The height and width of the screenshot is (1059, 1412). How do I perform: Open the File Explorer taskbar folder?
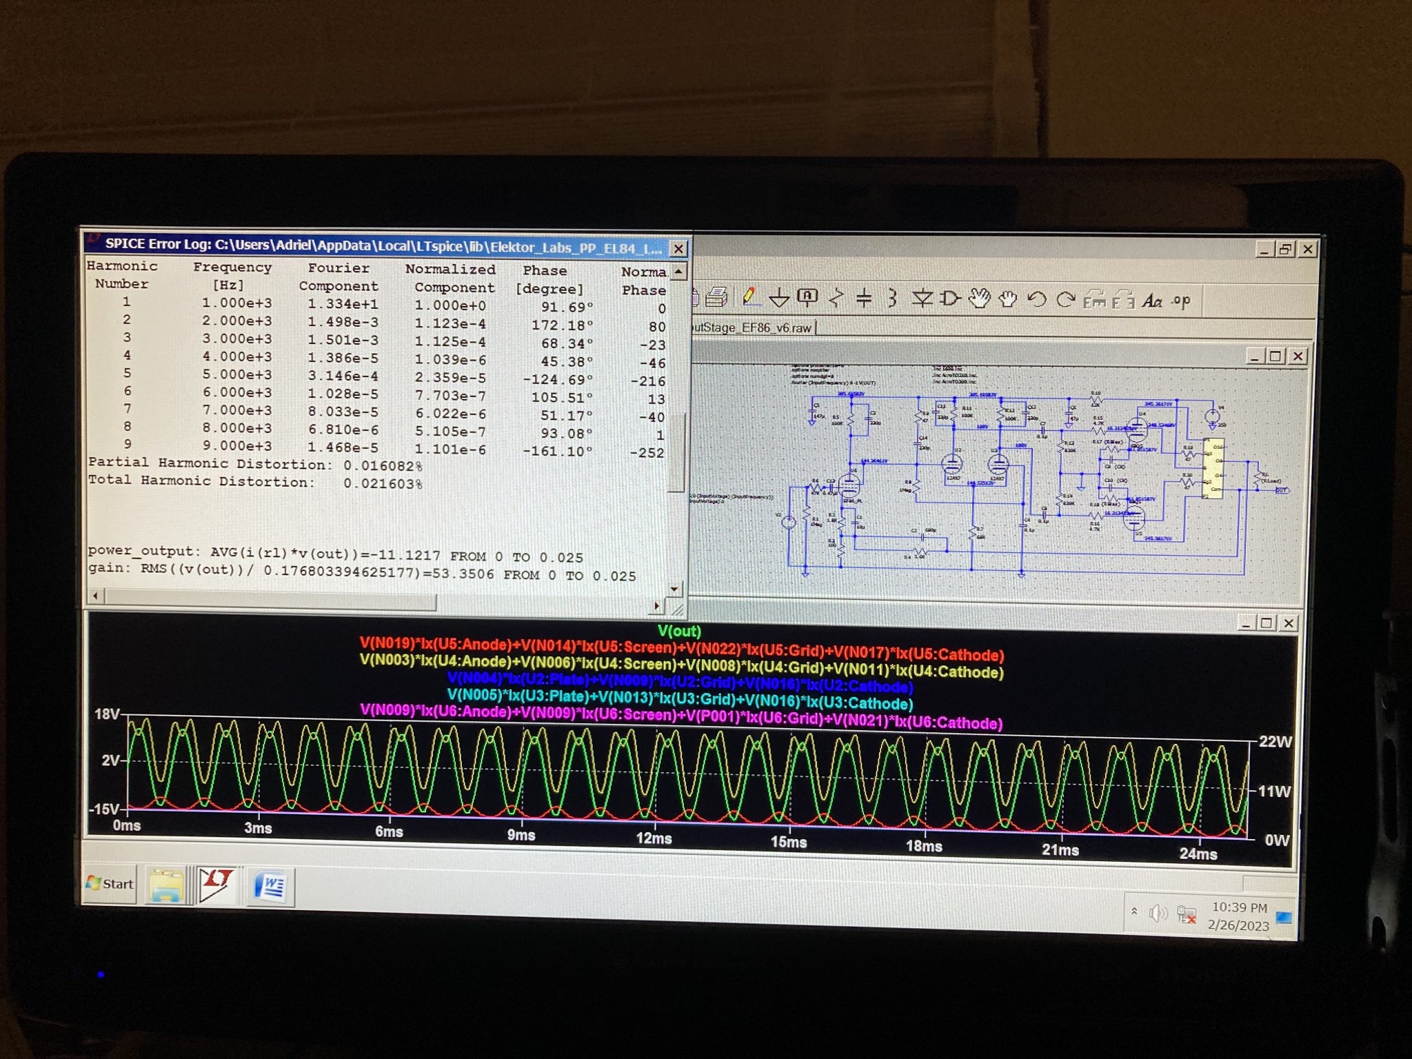point(166,885)
